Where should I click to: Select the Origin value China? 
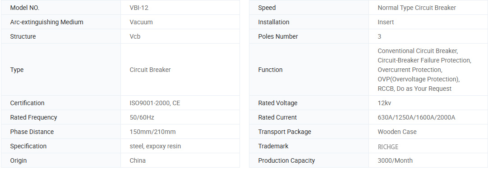click(x=138, y=160)
